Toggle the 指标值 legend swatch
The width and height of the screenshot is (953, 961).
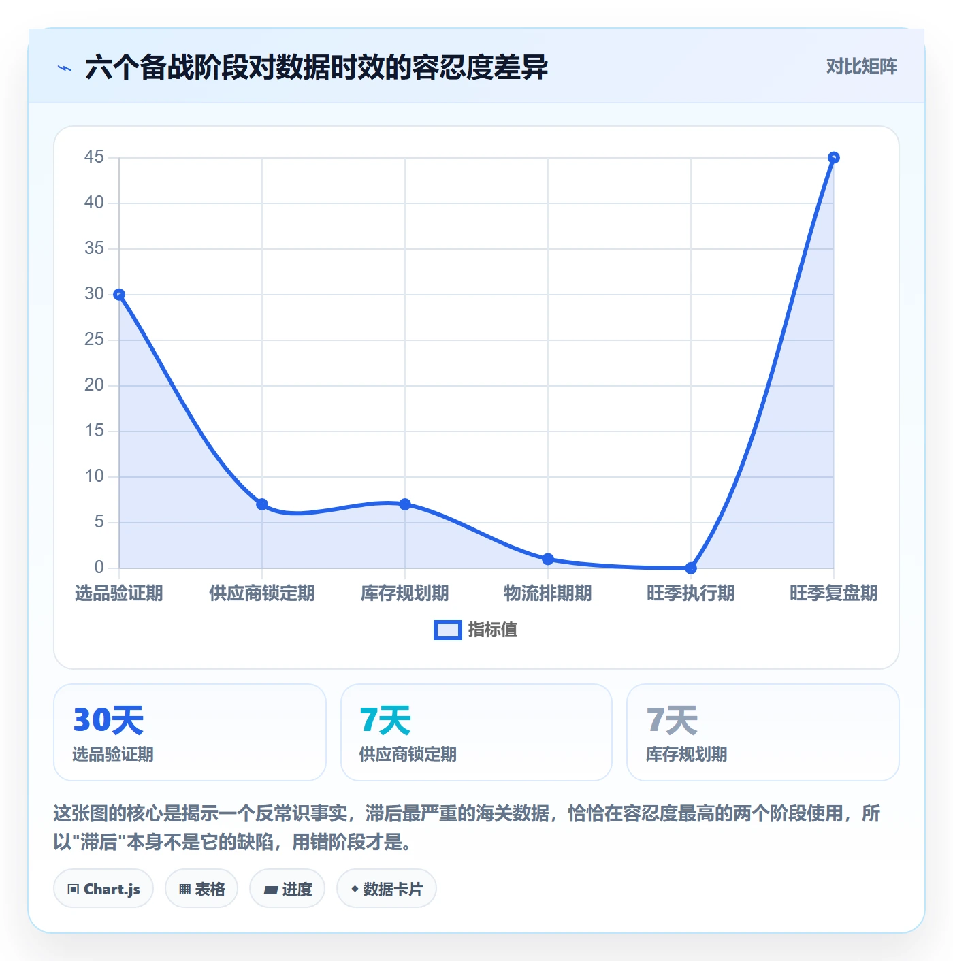click(x=448, y=630)
